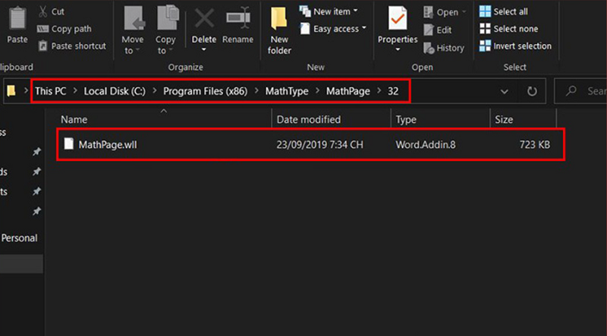
Task: Open the Easy access dropdown
Action: [x=334, y=29]
